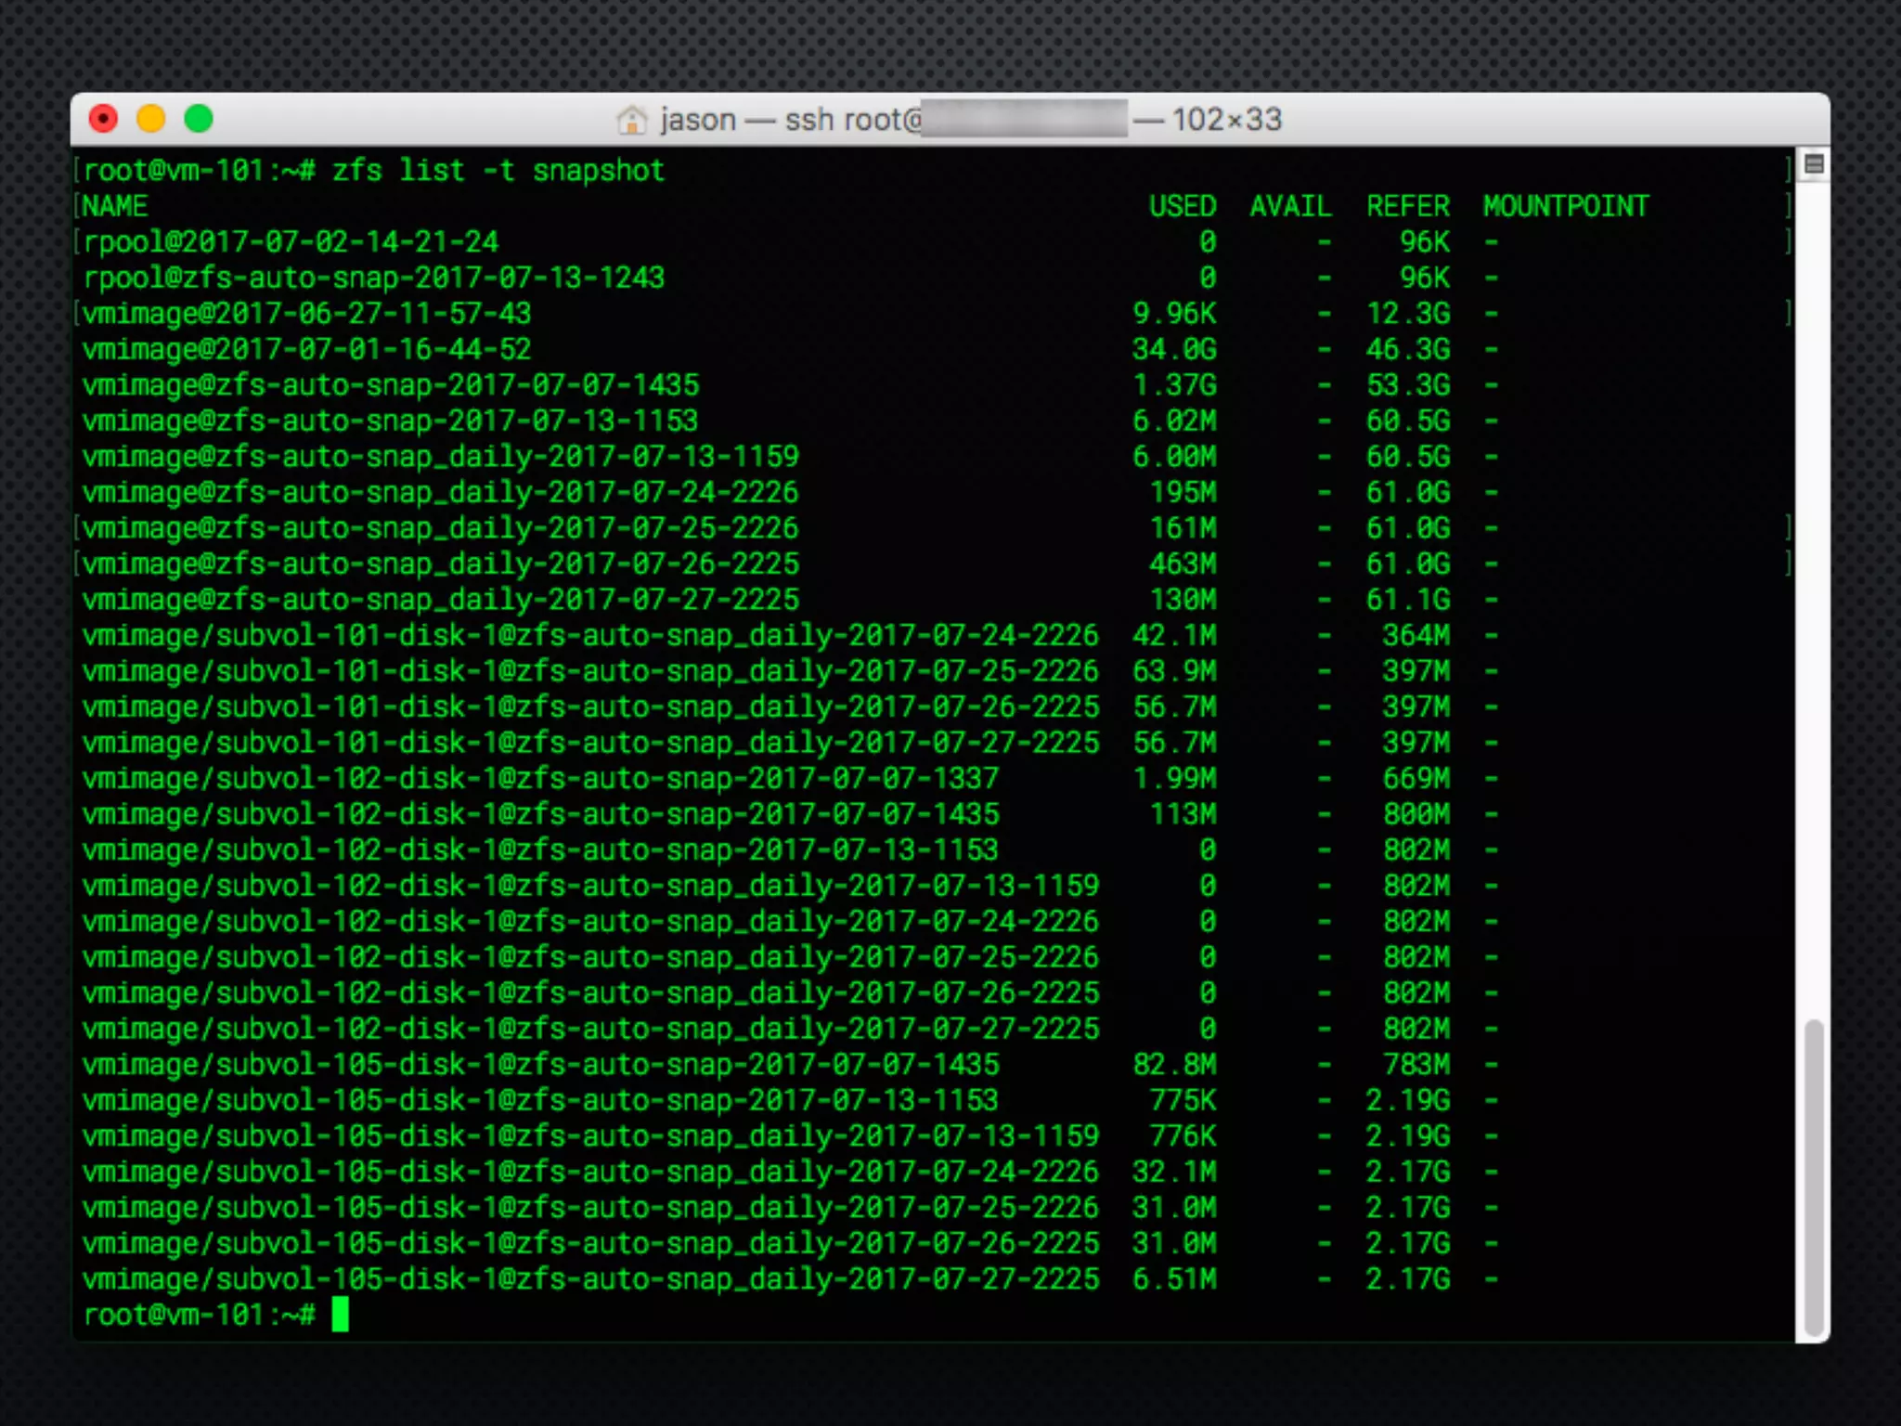The width and height of the screenshot is (1901, 1426).
Task: Click the 'zfs list -t snapshot' command text
Action: pyautogui.click(x=498, y=171)
